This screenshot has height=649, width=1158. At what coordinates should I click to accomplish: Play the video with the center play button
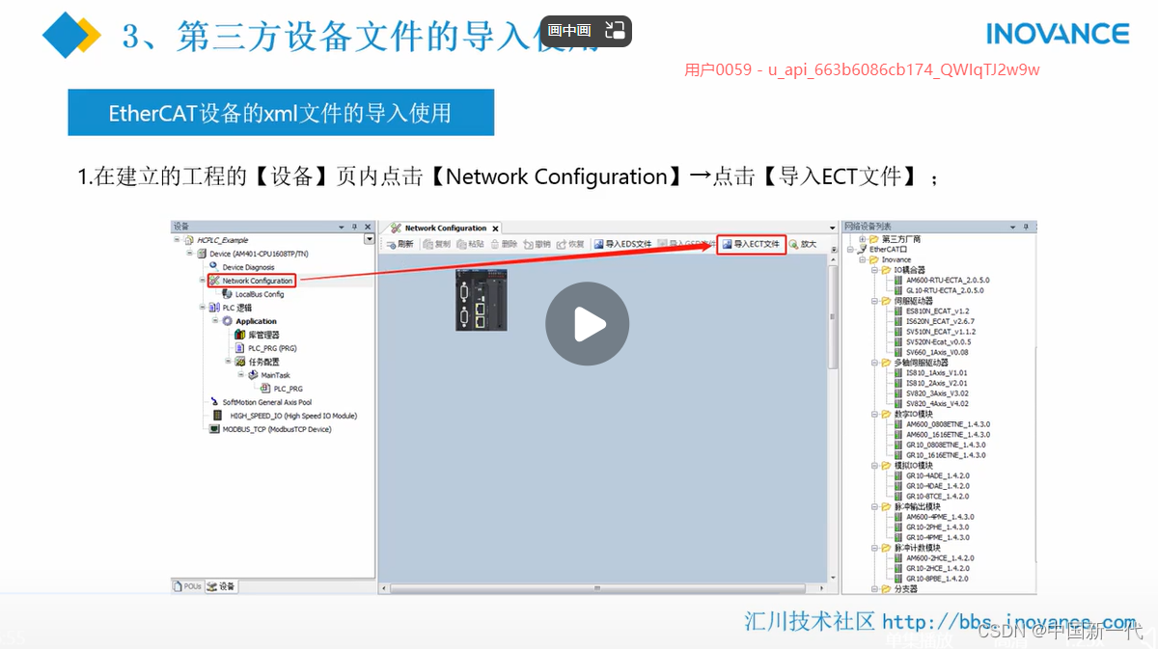[587, 324]
